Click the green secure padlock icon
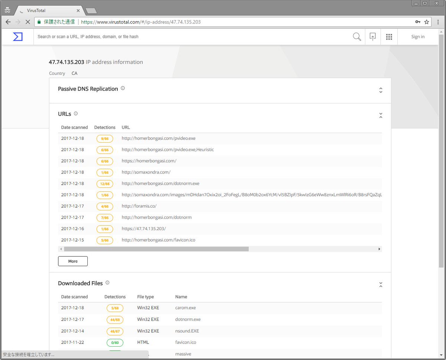 click(39, 22)
